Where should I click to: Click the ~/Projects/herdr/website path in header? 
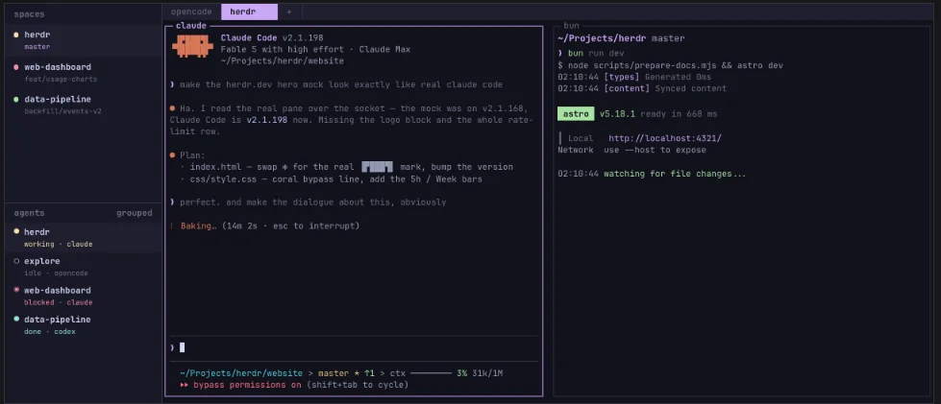[x=282, y=61]
